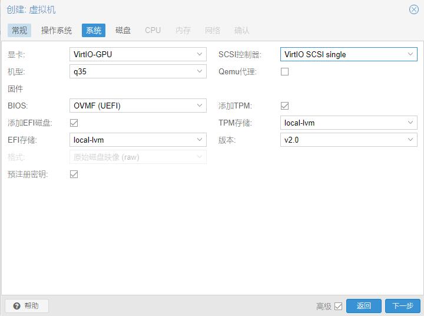Disable the 高级 advanced checkbox
The height and width of the screenshot is (316, 424).
[x=338, y=306]
